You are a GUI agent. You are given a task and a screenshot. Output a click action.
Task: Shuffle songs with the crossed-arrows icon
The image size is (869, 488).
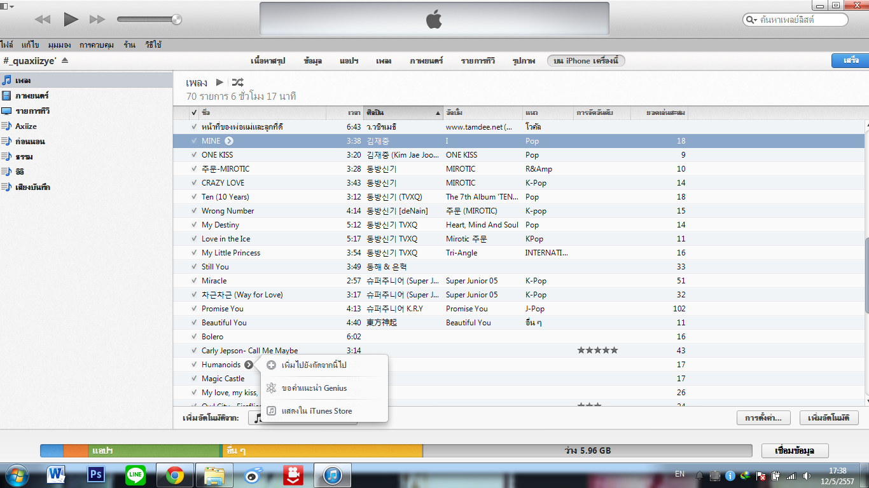click(237, 82)
